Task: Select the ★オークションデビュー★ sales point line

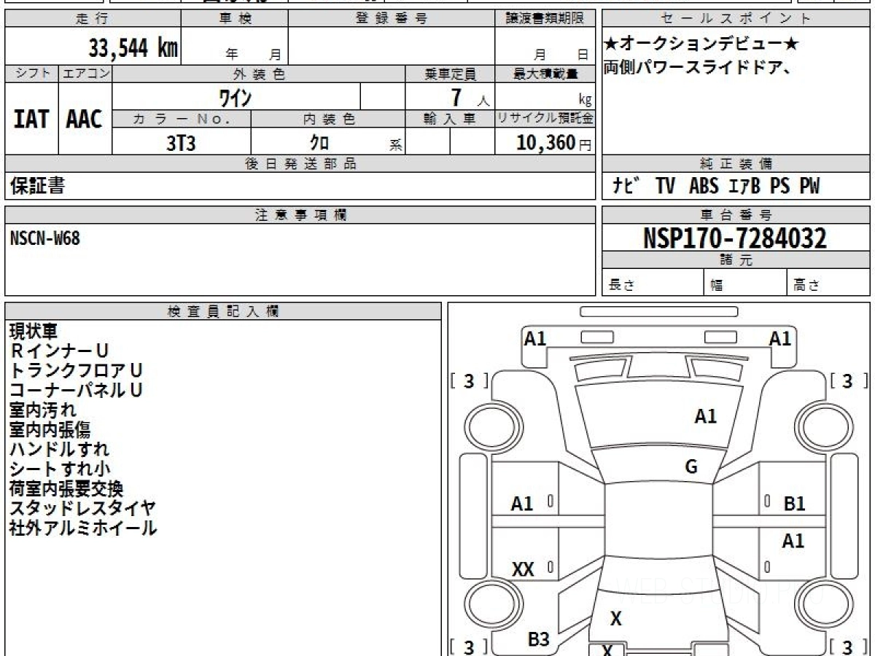Action: point(701,44)
